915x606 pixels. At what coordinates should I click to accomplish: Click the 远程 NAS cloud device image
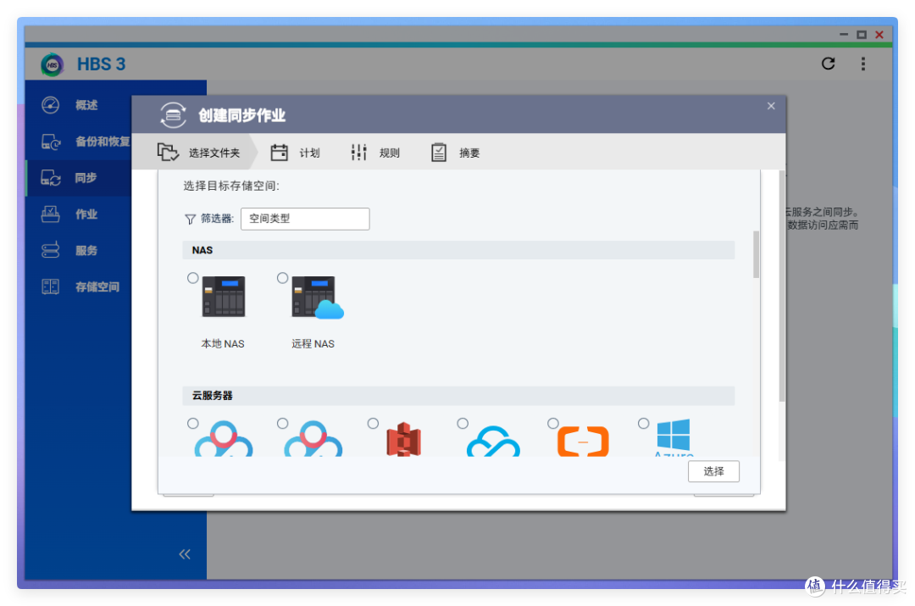[318, 297]
